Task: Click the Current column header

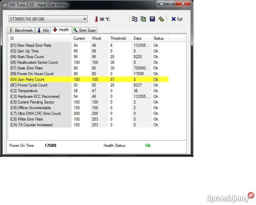Action: 81,38
